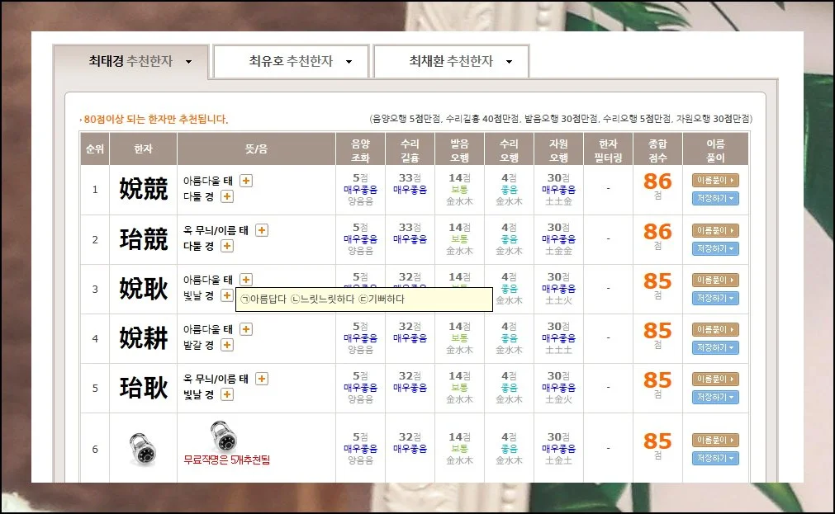Click plus icon beside 아름다울 태 in rank 4
The image size is (835, 514).
(x=246, y=329)
